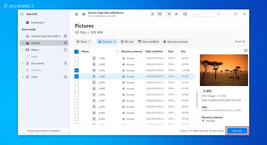Click the Other category icon in sidebar
Screen dimensions: 267x145
(27, 77)
